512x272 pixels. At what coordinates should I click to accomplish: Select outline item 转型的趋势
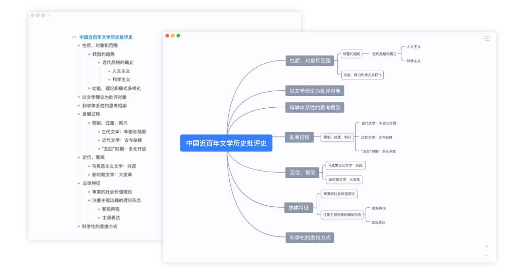103,54
